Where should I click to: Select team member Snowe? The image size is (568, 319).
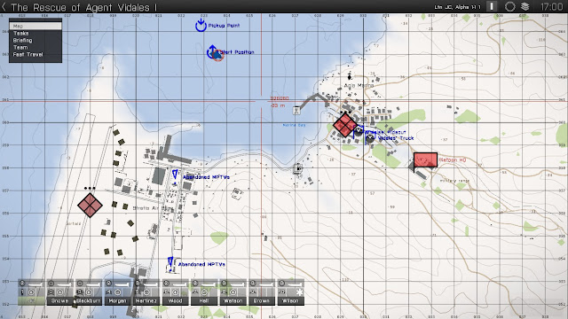coord(59,292)
